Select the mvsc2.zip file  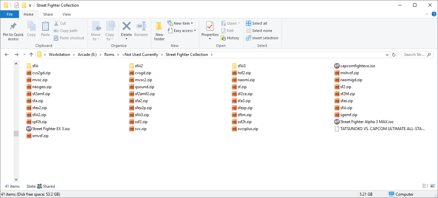pyautogui.click(x=141, y=80)
